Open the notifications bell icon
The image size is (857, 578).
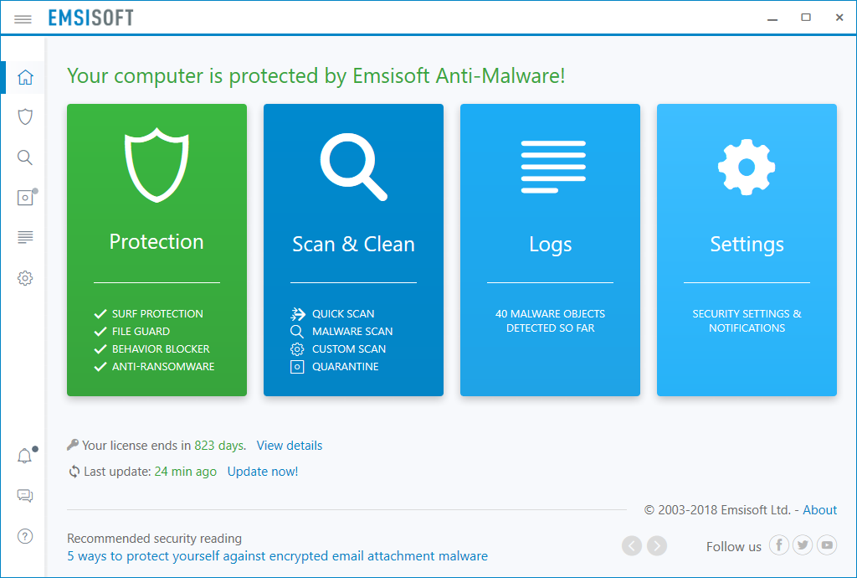(25, 457)
